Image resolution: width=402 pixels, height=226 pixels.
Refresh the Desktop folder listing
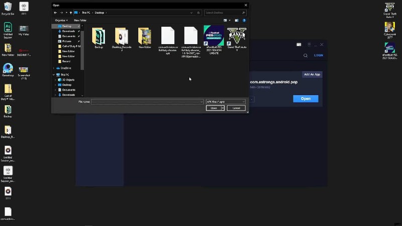[x=198, y=13]
